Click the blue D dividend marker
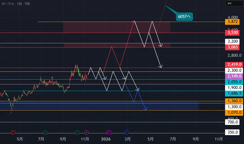 (x=127, y=132)
